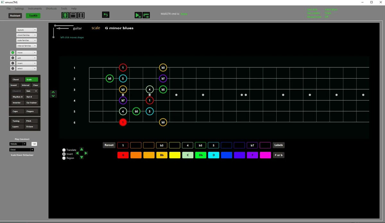Open the Tools menu

[x=64, y=8]
